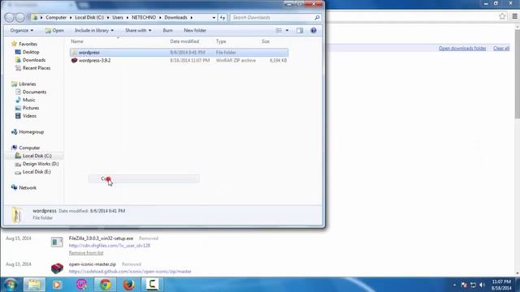
Task: Launch Windows Media Player from taskbar
Action: [57, 285]
